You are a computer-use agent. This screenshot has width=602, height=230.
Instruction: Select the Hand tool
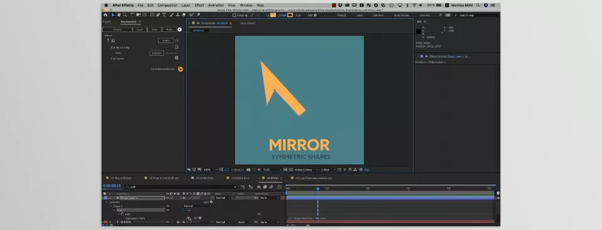119,15
